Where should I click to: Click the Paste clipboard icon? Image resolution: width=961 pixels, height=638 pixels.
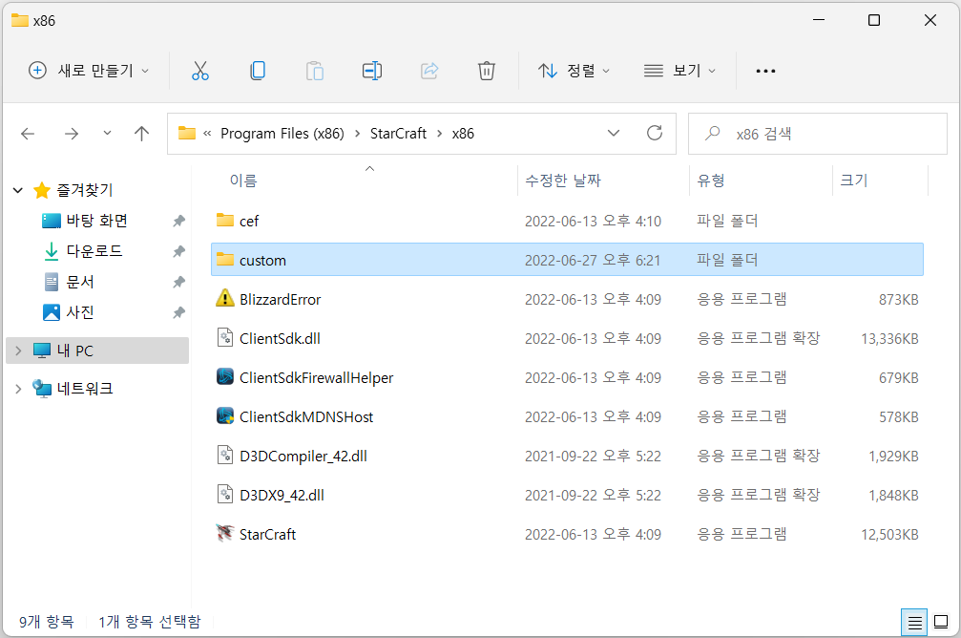(x=315, y=71)
